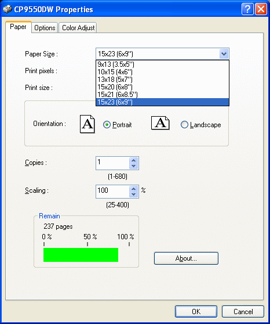Choose highlighted 15x23 (6x9") list option
Screen dimensions: 270x324
[x=162, y=102]
